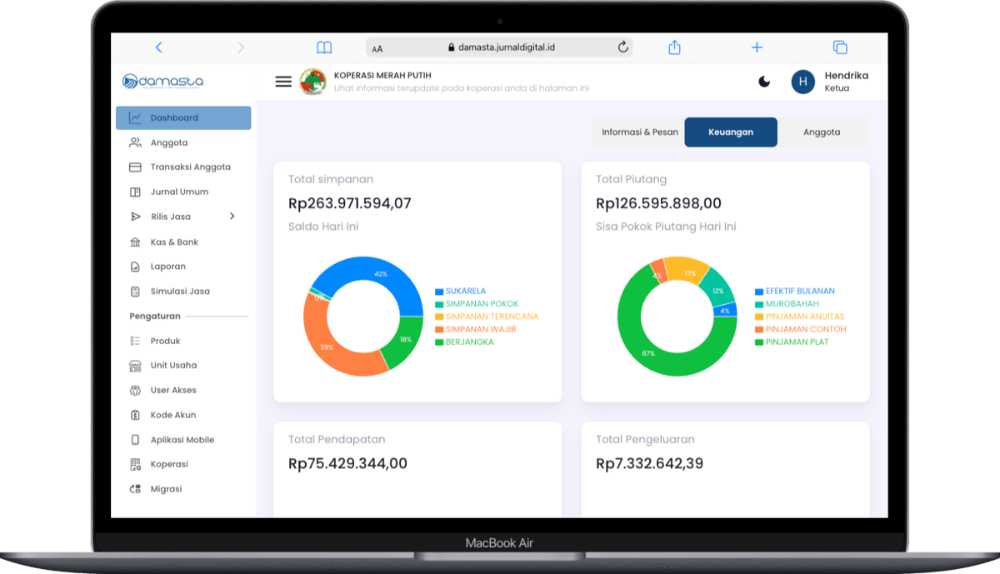Viewport: 1000px width, 574px height.
Task: Show all tabs overview icon
Action: coord(840,47)
